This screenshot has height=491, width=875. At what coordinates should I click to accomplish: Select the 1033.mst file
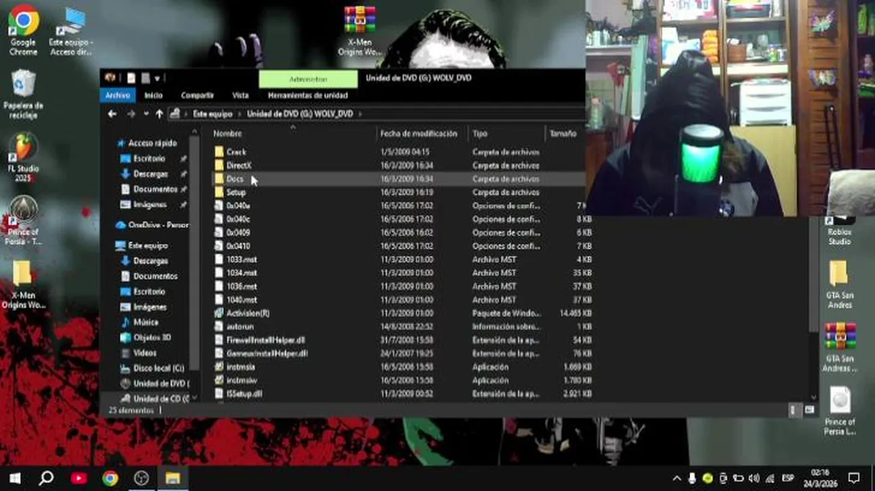pyautogui.click(x=241, y=260)
